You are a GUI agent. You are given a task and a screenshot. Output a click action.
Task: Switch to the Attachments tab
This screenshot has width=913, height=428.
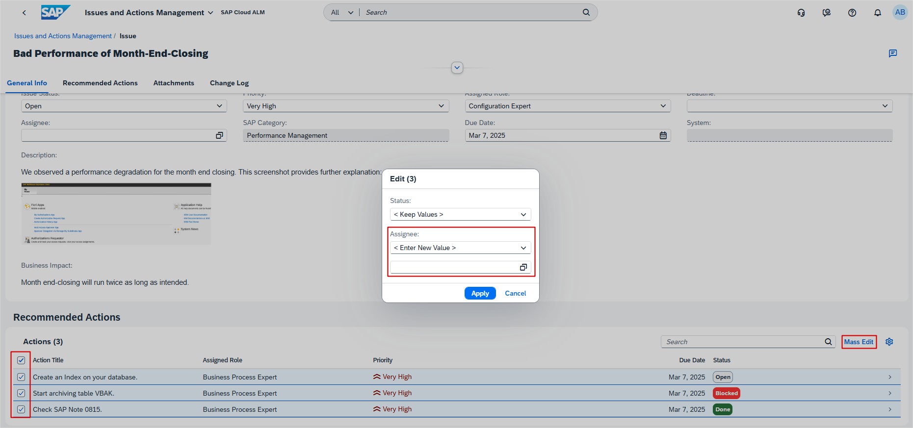point(174,83)
